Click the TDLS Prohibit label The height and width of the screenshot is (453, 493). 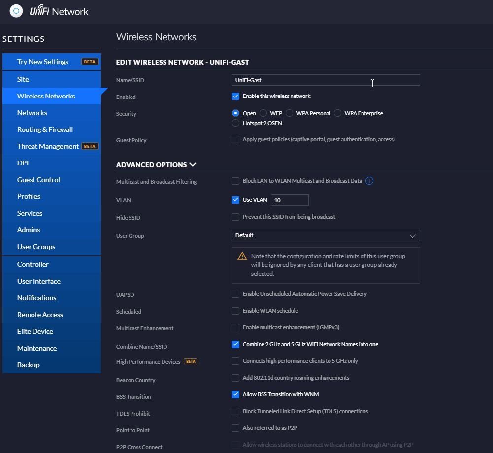pyautogui.click(x=132, y=414)
